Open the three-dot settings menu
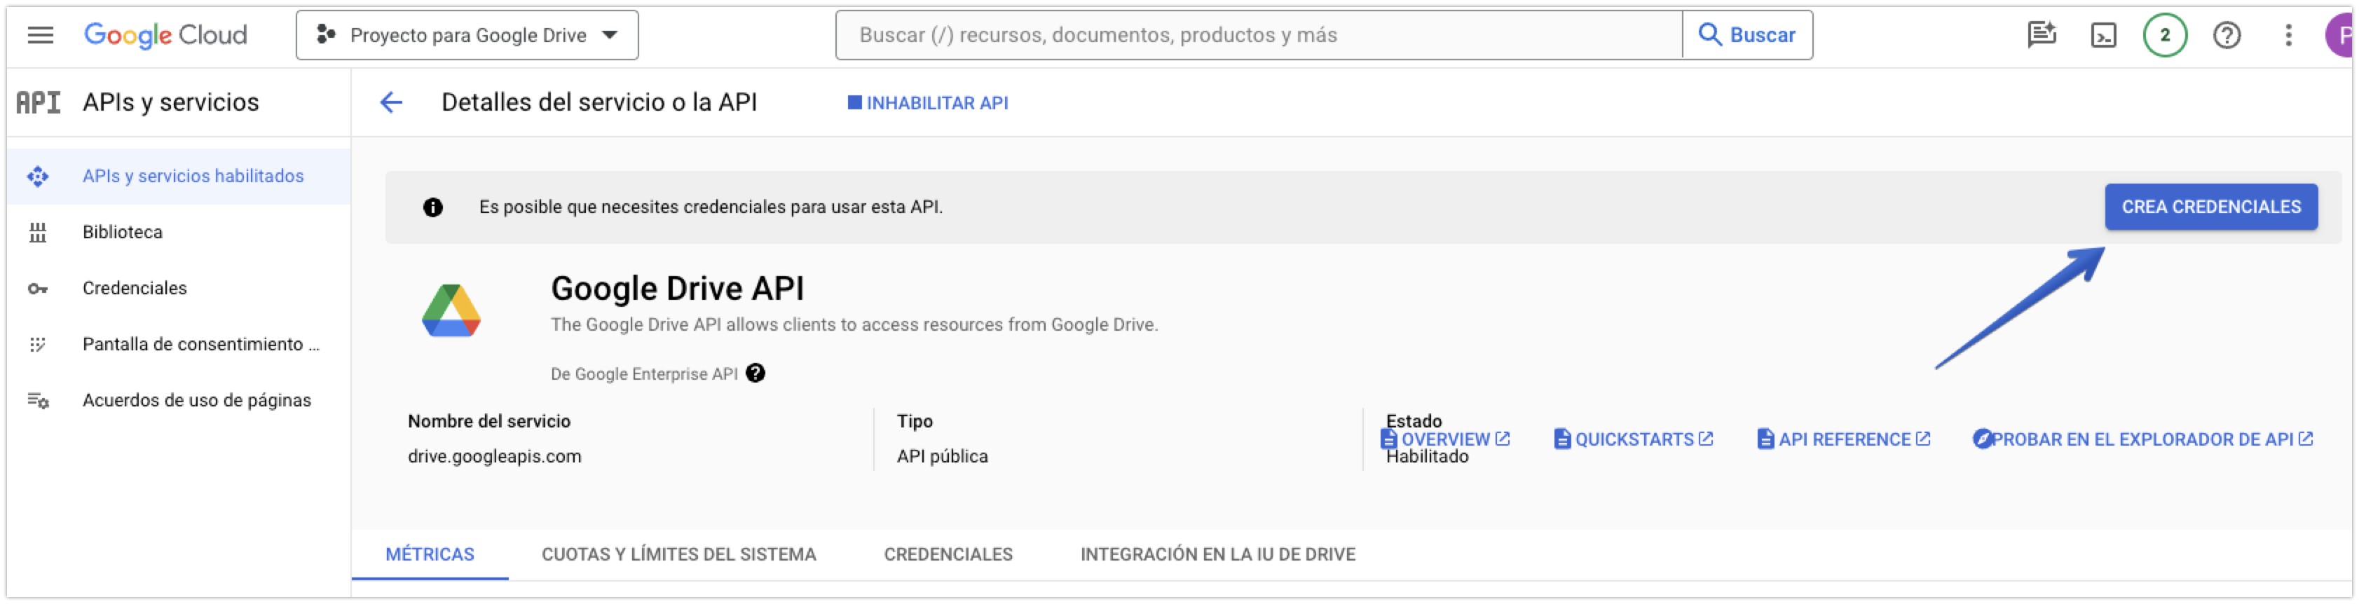 [x=2288, y=36]
